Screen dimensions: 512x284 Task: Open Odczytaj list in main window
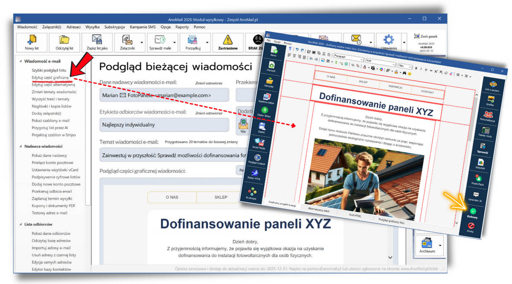[x=64, y=42]
